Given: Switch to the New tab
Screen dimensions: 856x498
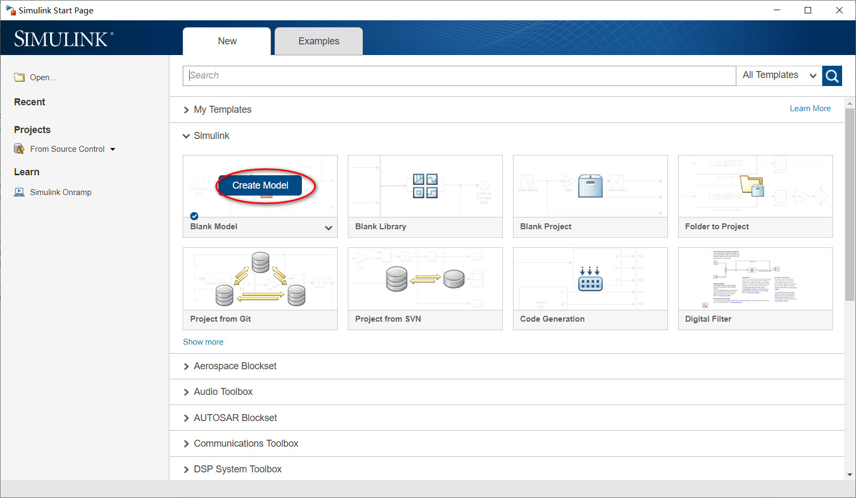Looking at the screenshot, I should (x=227, y=41).
